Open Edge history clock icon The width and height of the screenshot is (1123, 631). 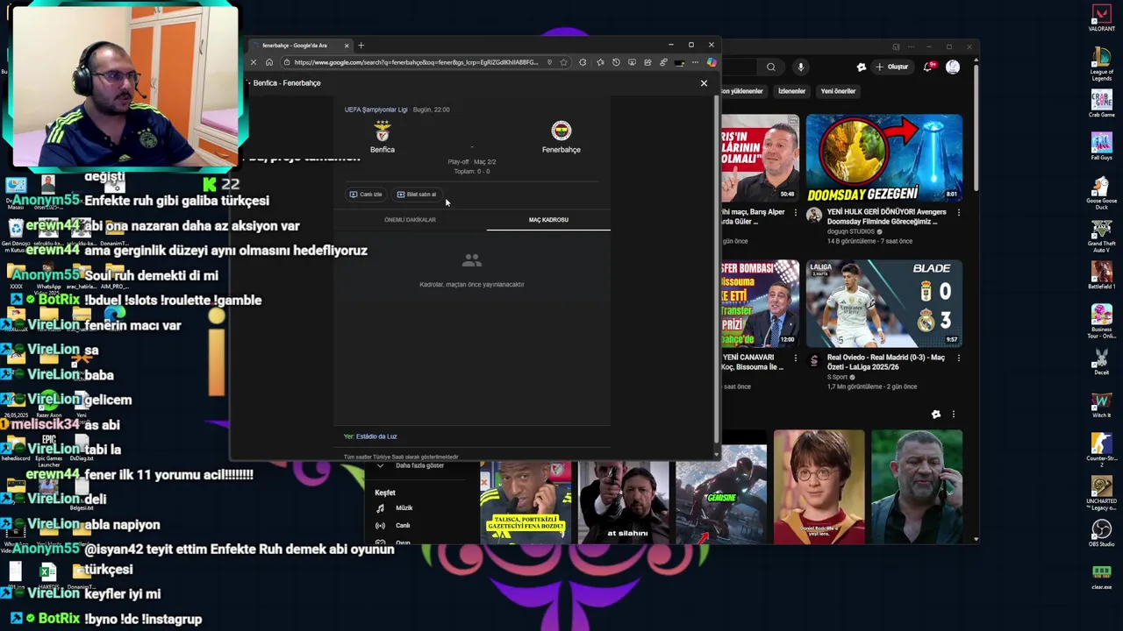pyautogui.click(x=616, y=62)
